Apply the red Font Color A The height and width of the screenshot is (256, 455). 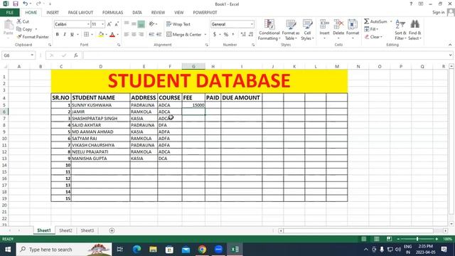[112, 35]
